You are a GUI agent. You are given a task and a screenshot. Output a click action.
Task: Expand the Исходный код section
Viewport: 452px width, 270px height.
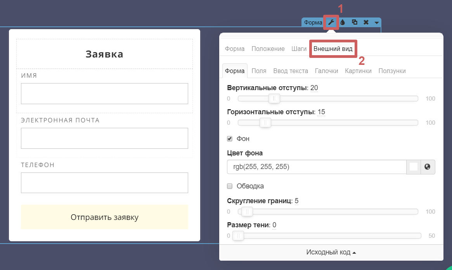(331, 253)
